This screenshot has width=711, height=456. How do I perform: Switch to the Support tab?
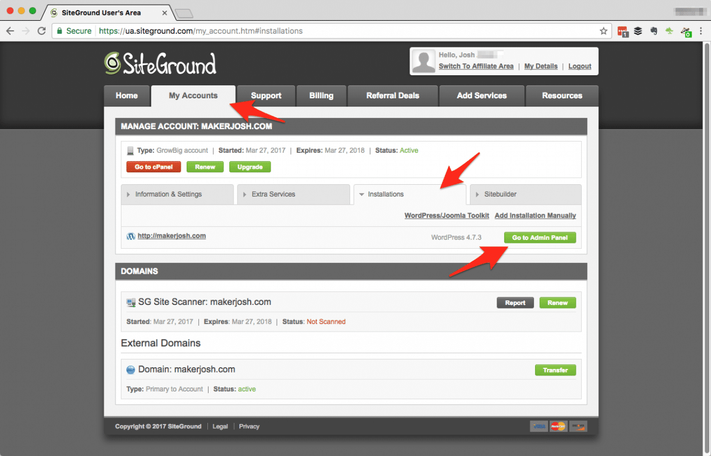[266, 96]
